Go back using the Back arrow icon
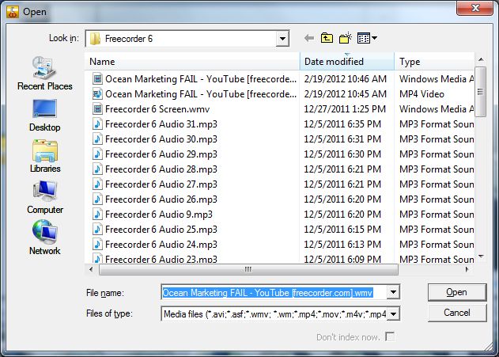Viewport: 499px width, 357px height. [x=309, y=39]
